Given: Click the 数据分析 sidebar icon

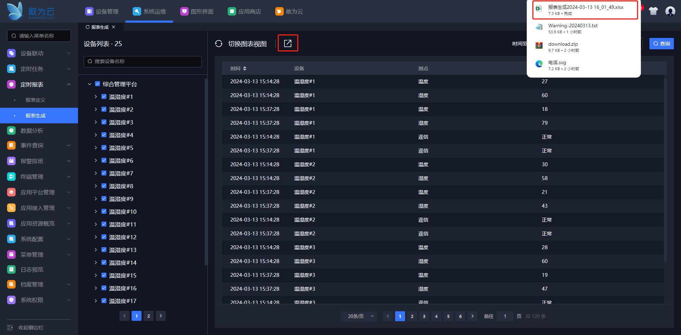Looking at the screenshot, I should pos(11,130).
